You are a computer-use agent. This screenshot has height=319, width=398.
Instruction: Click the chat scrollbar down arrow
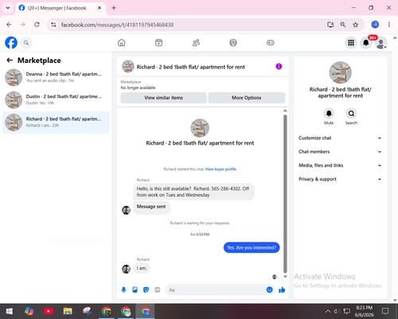point(285,277)
